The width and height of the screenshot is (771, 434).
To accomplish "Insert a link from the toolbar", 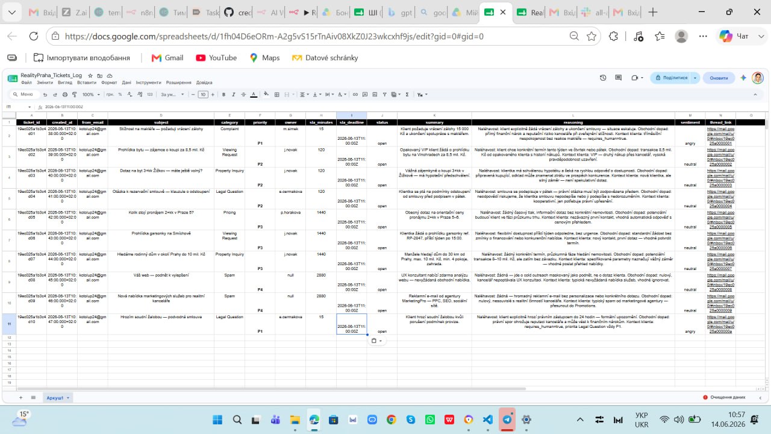I will click(355, 95).
